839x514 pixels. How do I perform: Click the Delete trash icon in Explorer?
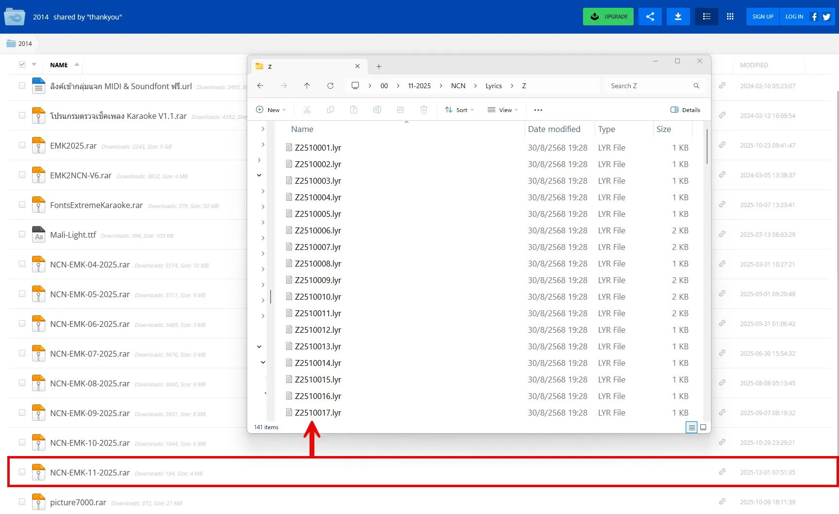424,110
